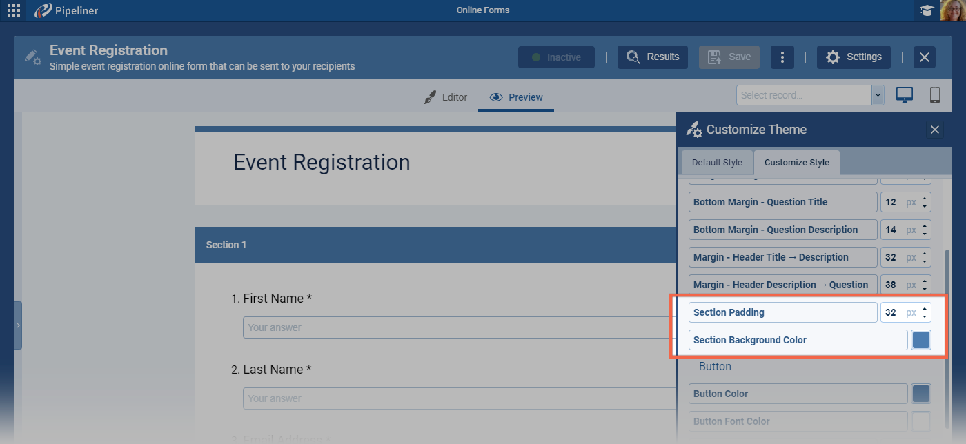Switch to mobile phone preview icon
The width and height of the screenshot is (966, 444).
click(935, 95)
